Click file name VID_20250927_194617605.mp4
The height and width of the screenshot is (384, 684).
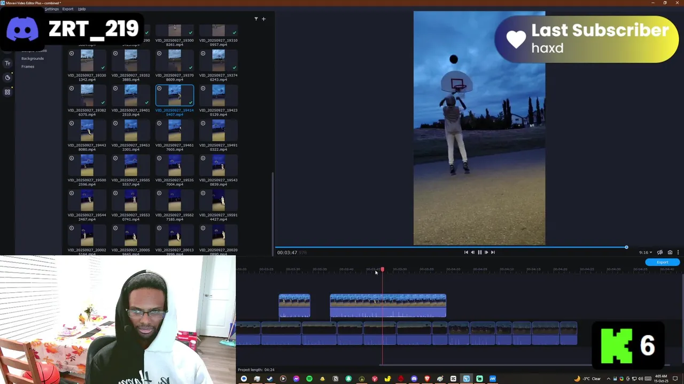[x=174, y=147]
